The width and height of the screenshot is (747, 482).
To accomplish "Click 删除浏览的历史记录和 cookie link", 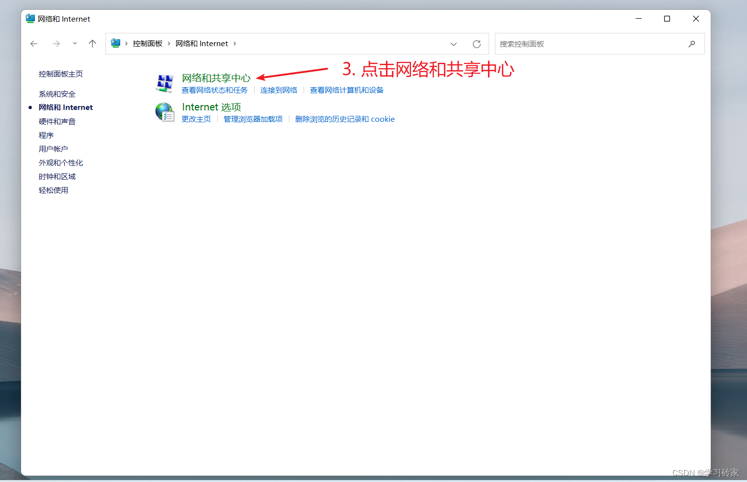I will pos(345,119).
